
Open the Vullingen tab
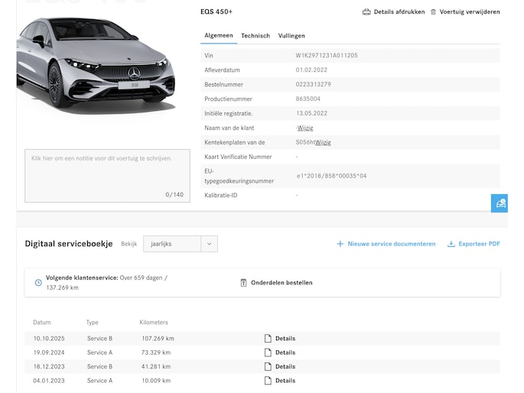(x=291, y=36)
